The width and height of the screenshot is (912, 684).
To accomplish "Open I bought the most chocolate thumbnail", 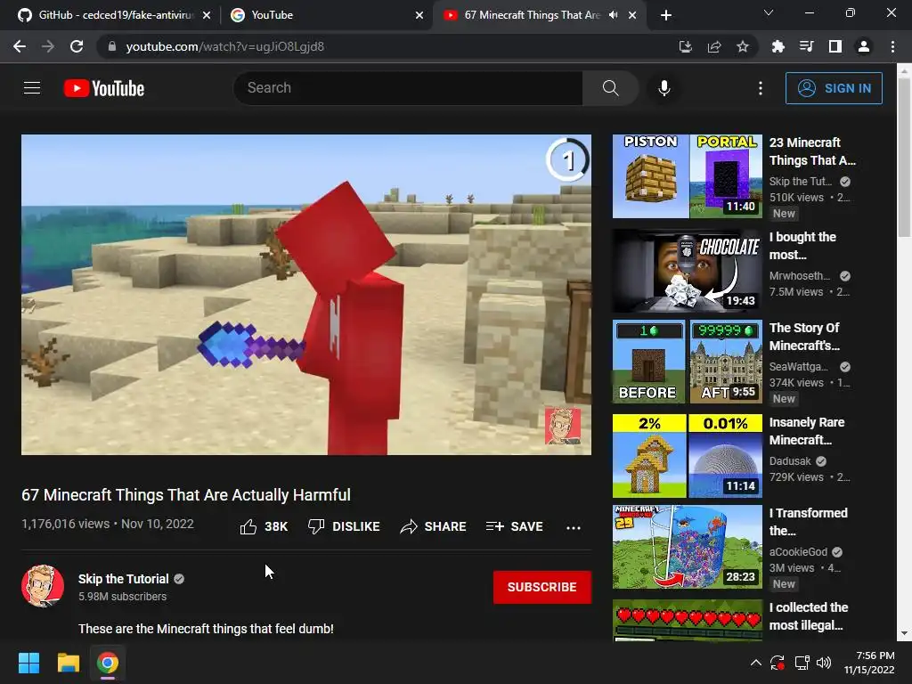I will [x=687, y=271].
